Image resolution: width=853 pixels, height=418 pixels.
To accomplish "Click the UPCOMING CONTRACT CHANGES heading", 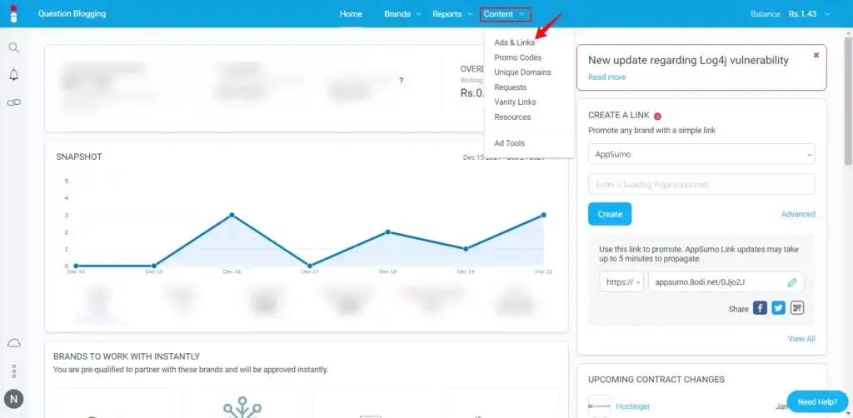I will point(656,380).
